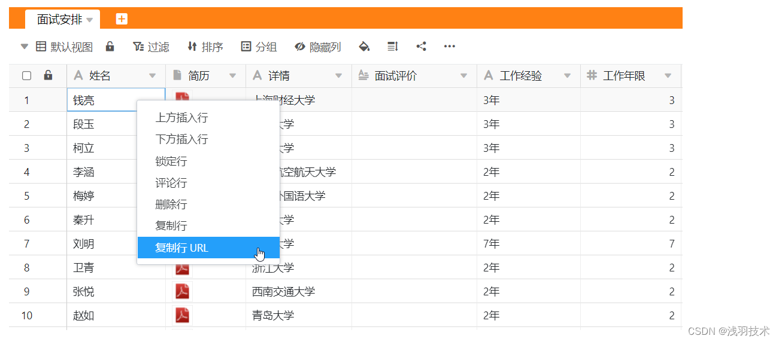Open the 排序 sort tool
This screenshot has height=342, width=779.
point(205,47)
